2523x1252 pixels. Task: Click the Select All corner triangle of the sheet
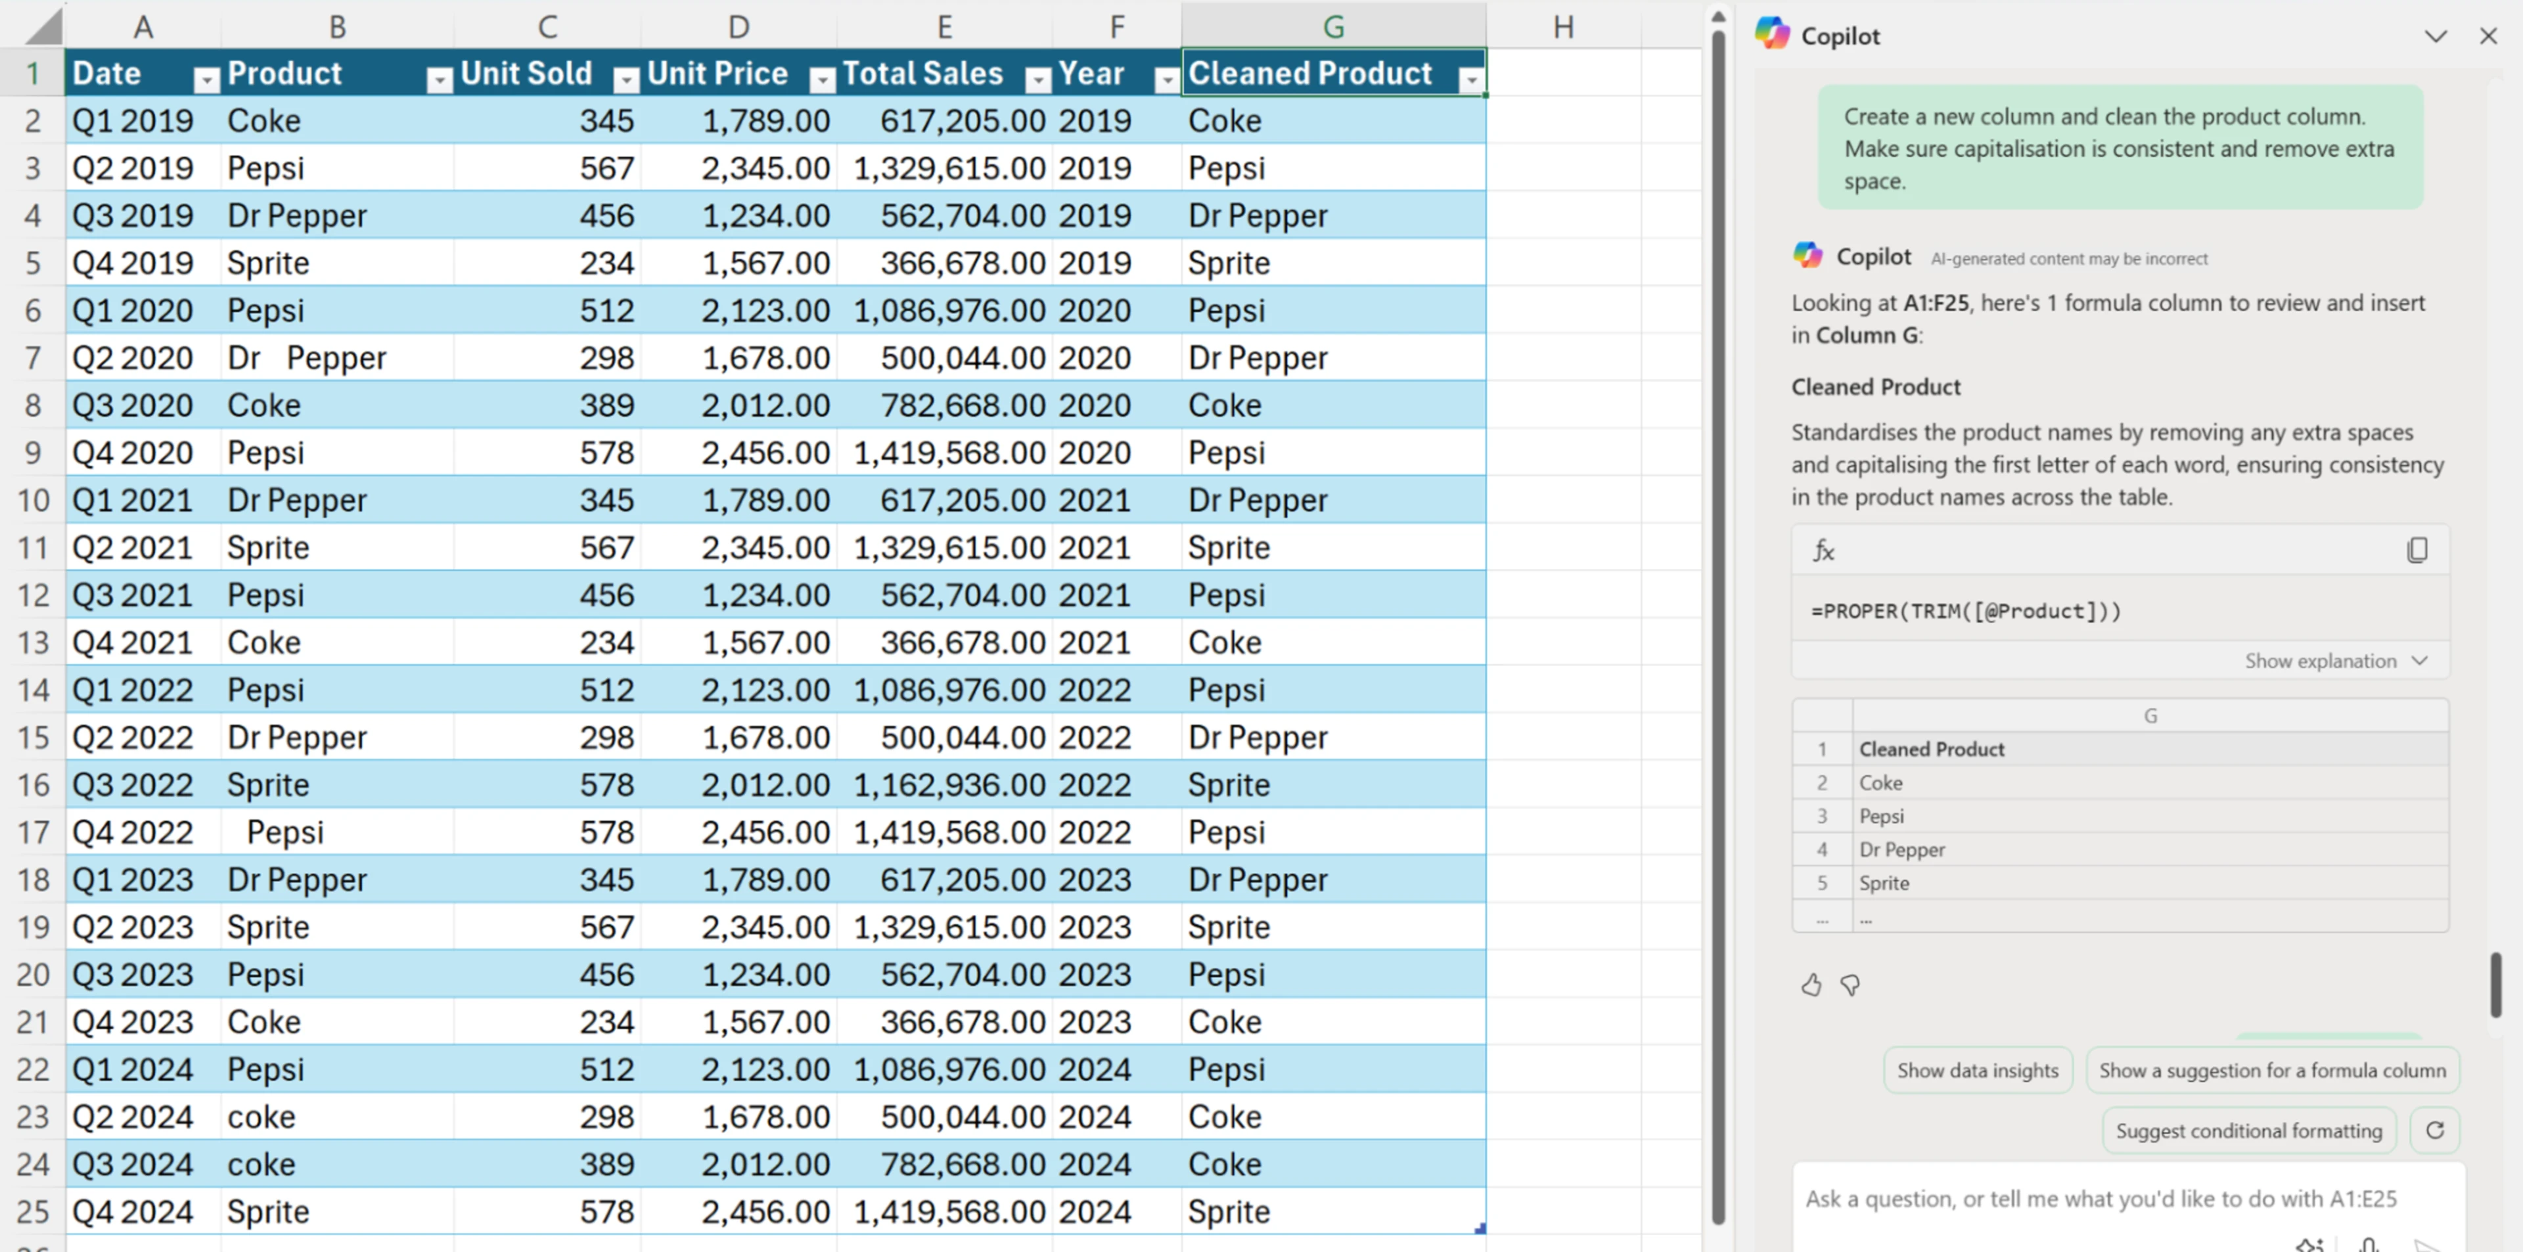[43, 26]
